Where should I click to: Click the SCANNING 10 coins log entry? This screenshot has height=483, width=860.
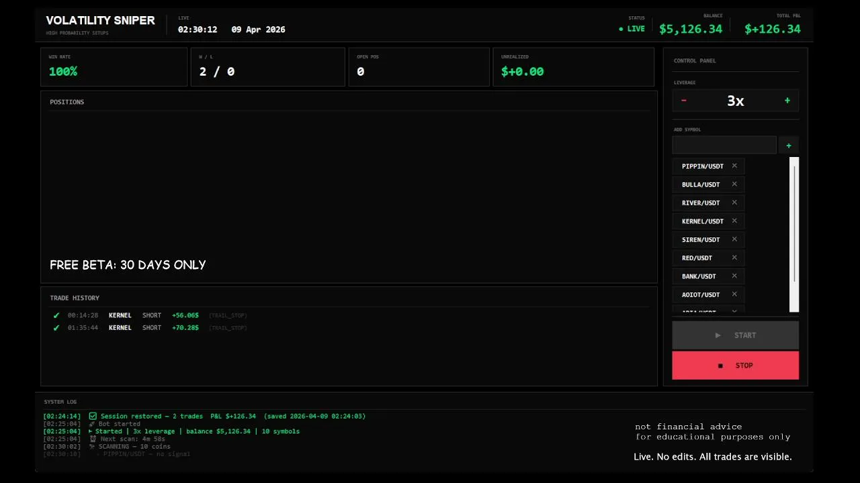(107, 447)
